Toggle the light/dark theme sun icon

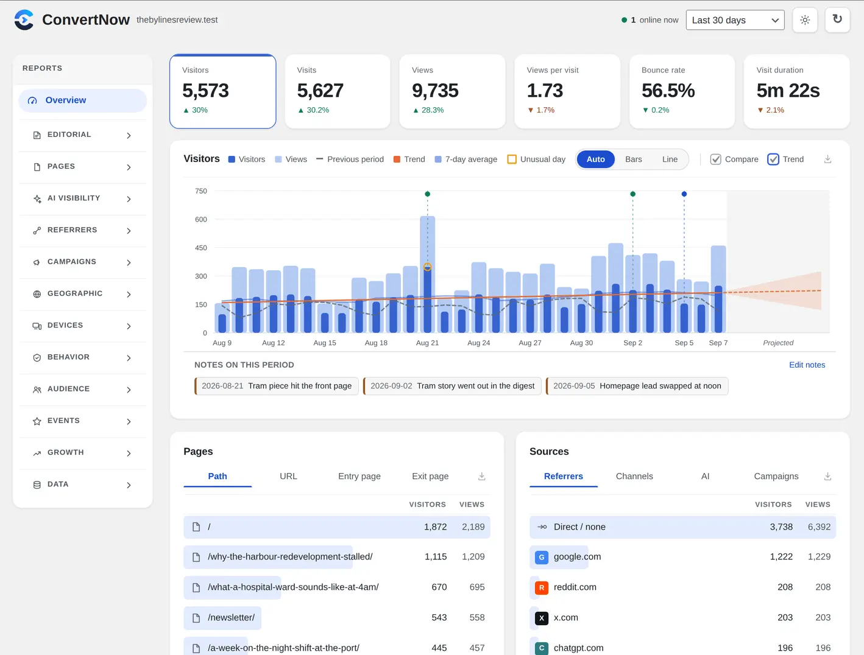coord(805,20)
